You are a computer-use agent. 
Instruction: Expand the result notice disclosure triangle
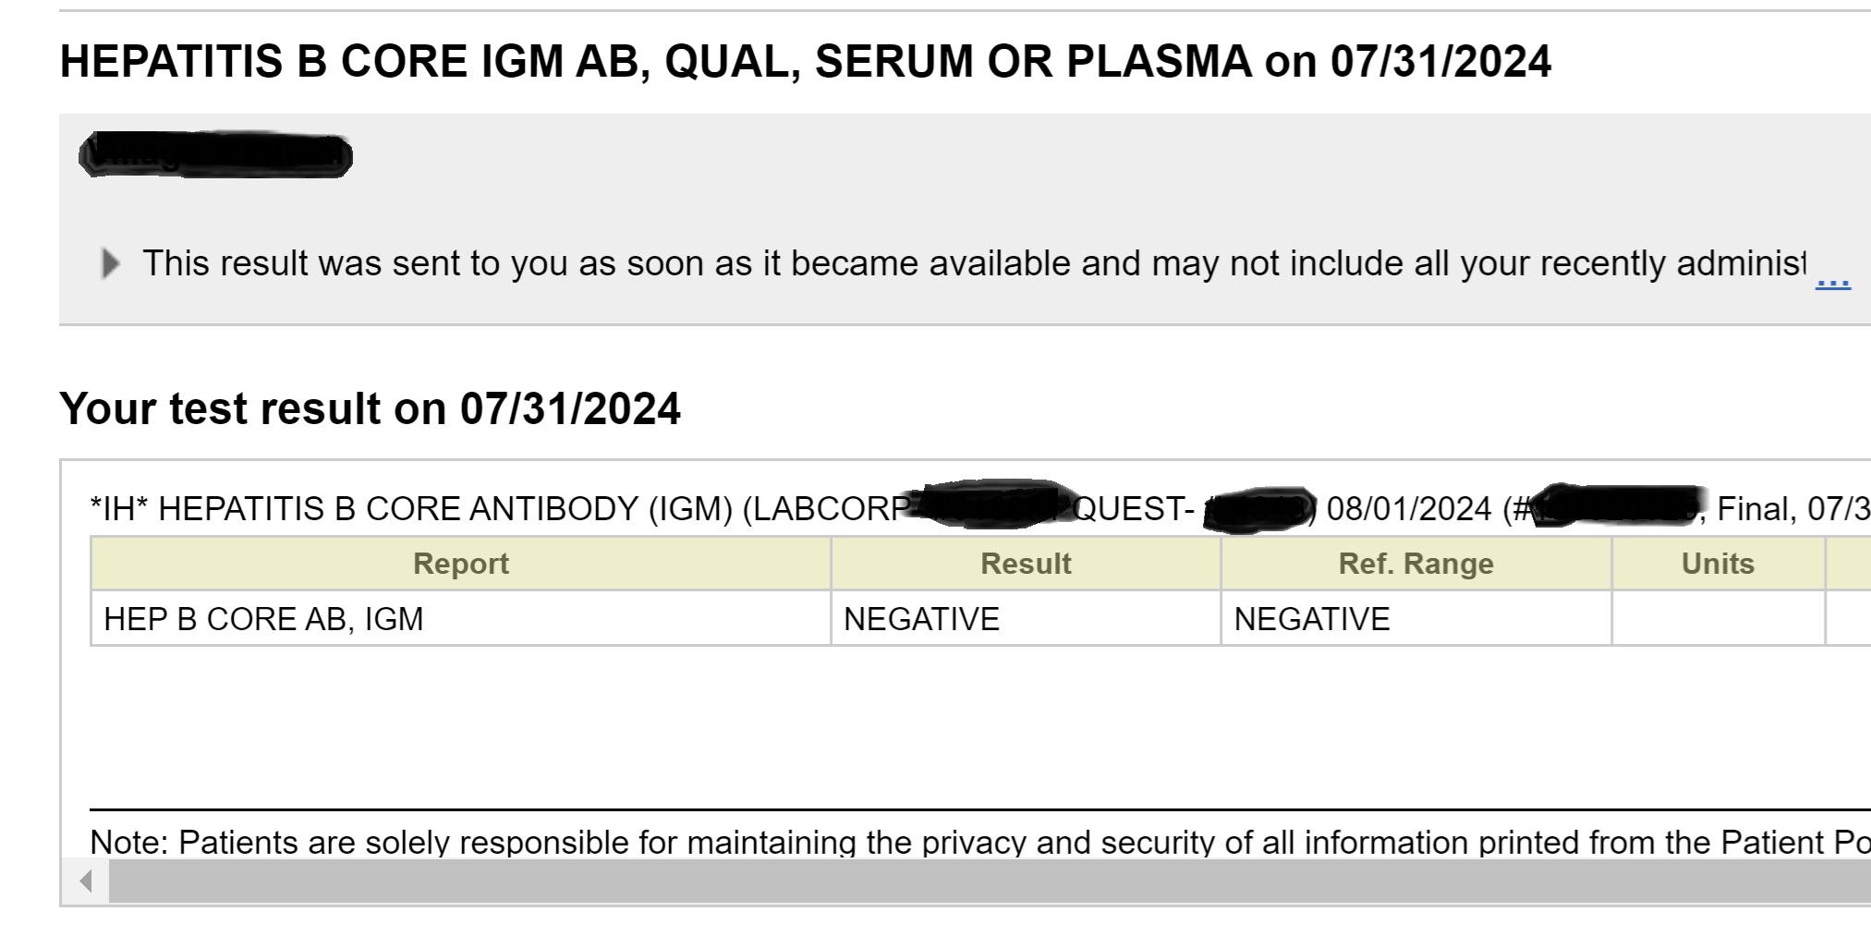[110, 264]
